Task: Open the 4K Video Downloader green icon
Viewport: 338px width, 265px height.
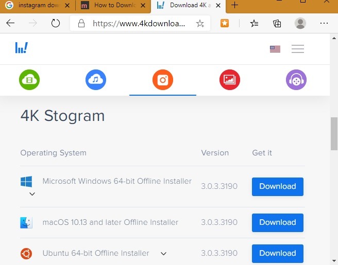Action: click(x=29, y=80)
